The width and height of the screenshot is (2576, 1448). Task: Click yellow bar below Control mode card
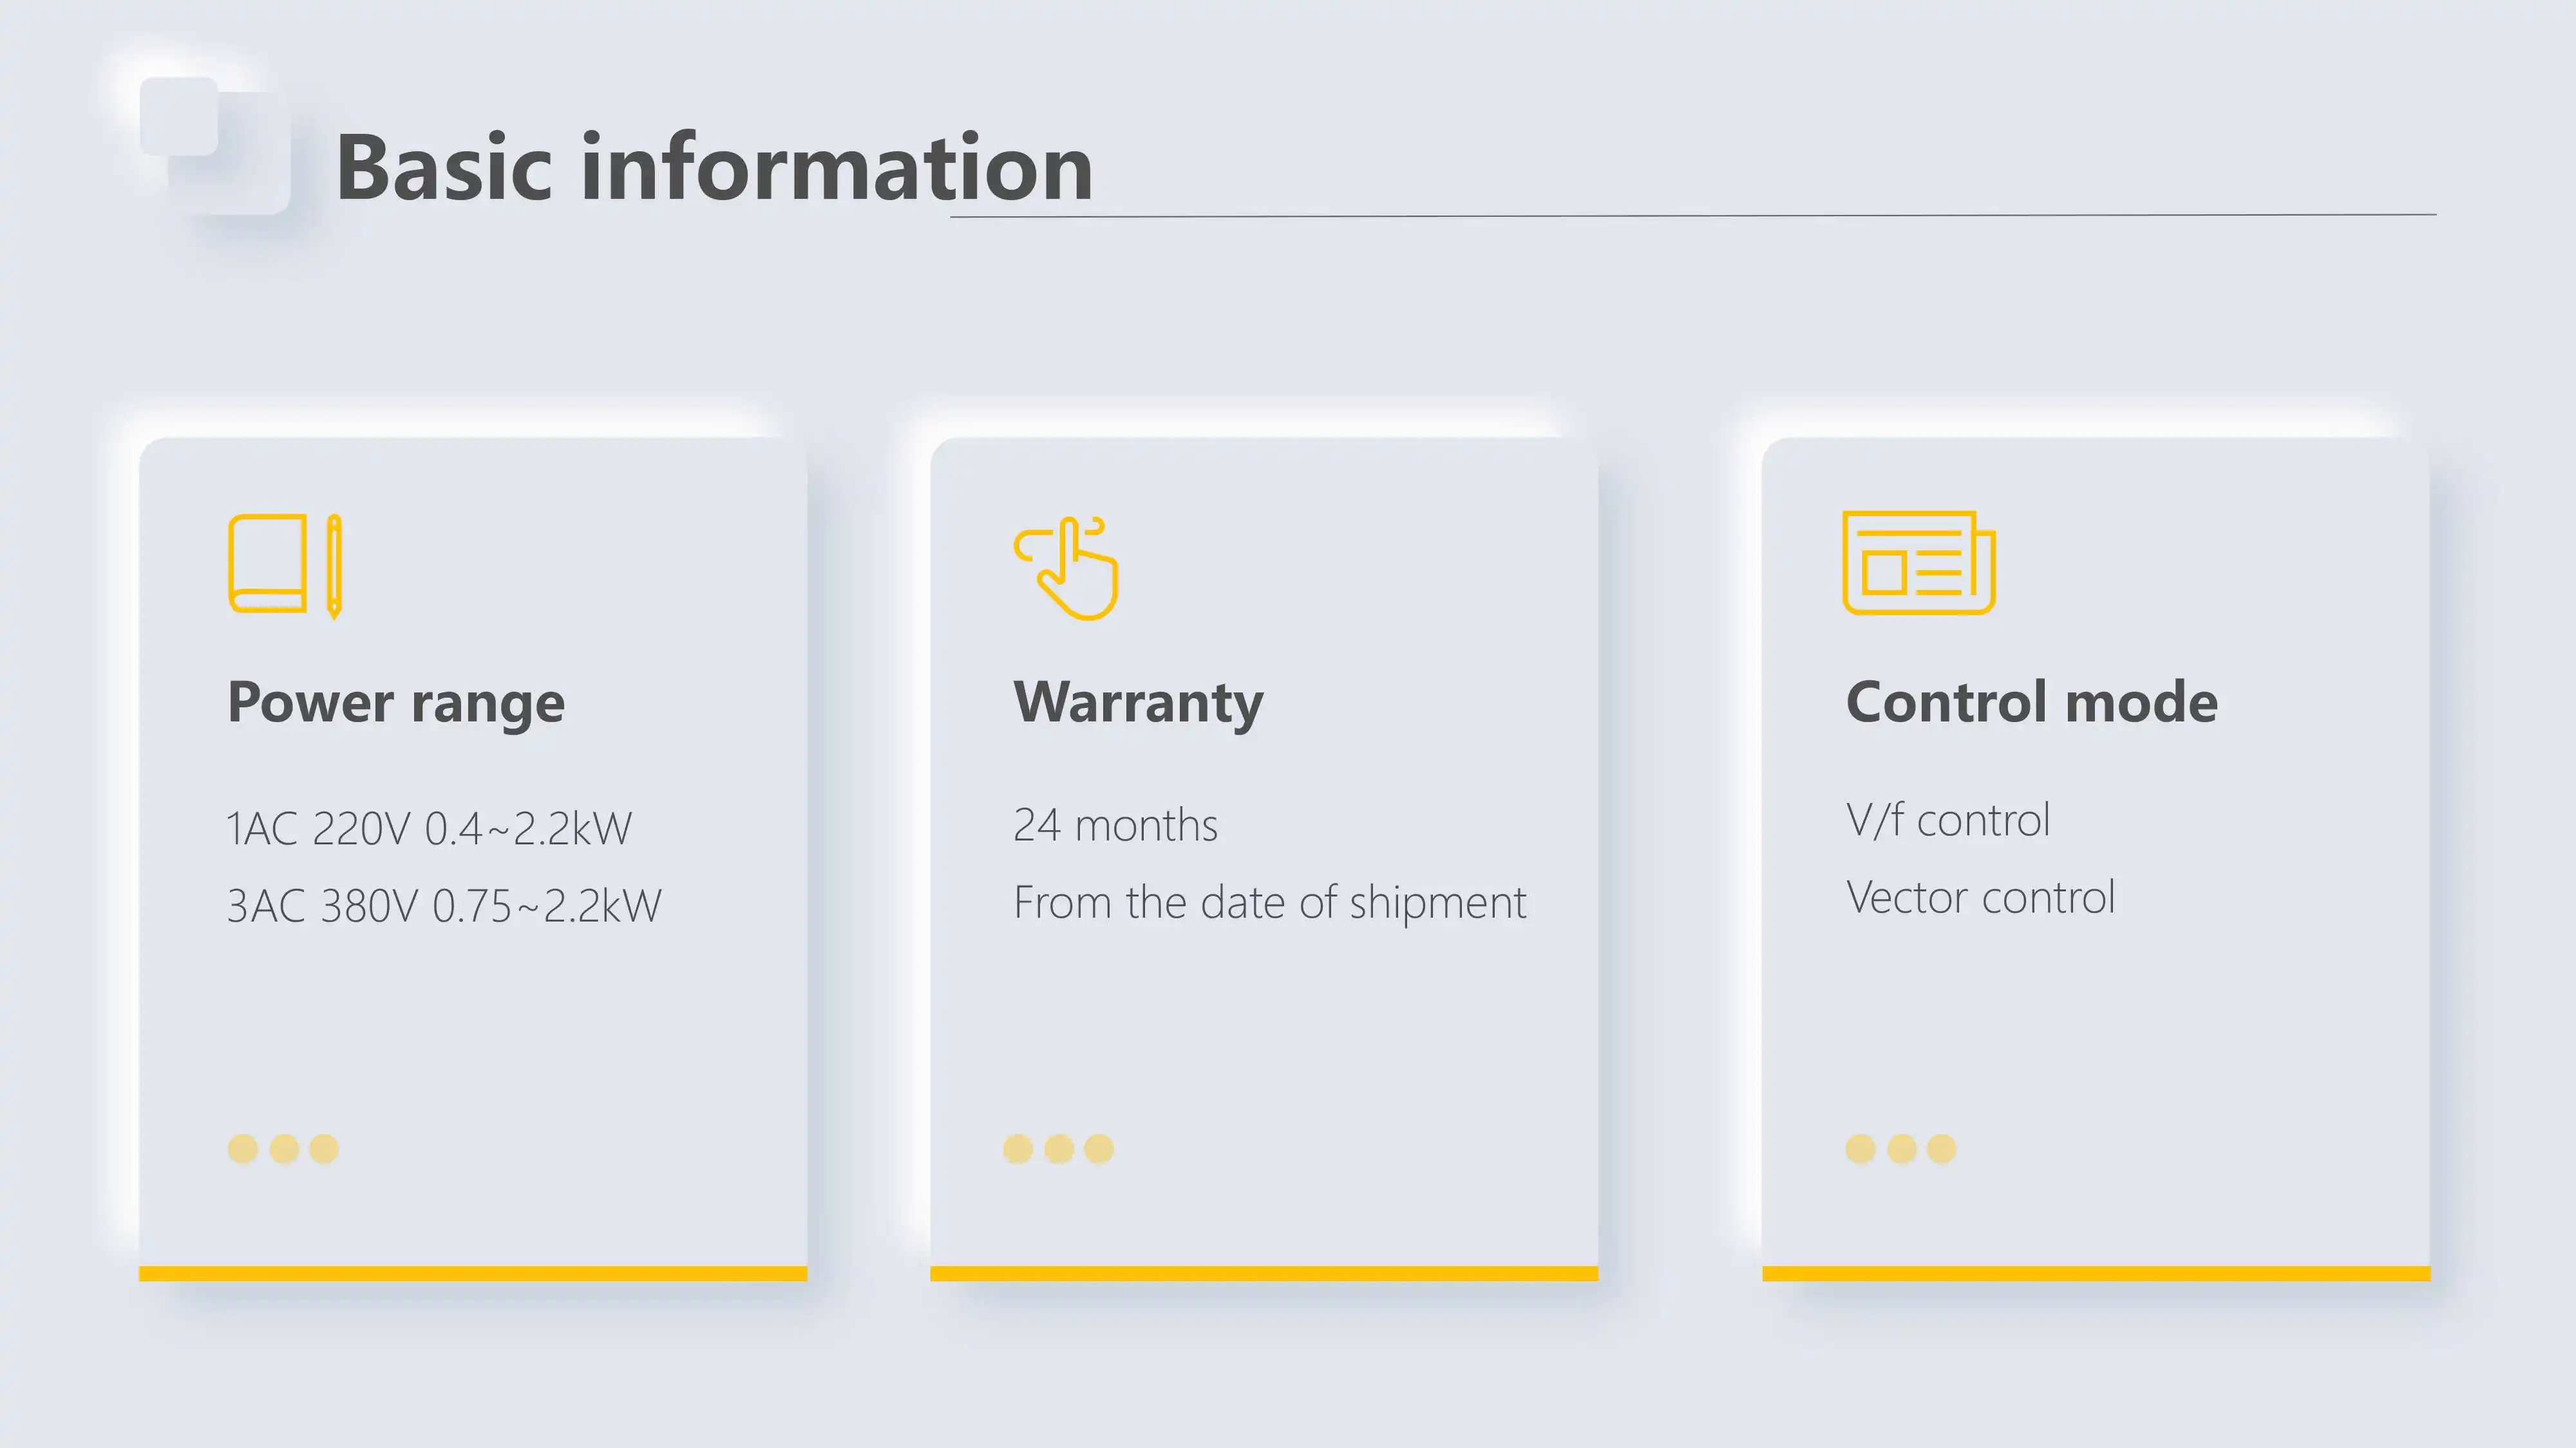tap(2095, 1273)
